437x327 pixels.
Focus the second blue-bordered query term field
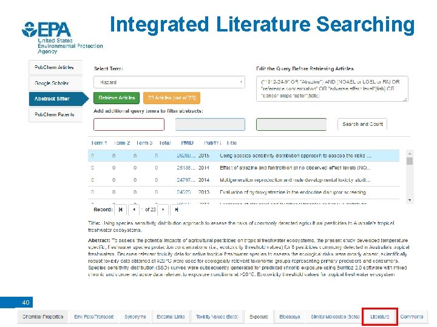[x=210, y=124]
